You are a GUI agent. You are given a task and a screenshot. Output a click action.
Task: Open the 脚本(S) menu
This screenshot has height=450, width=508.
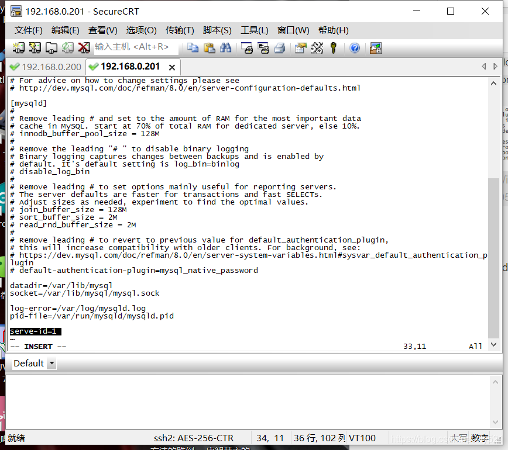pos(217,30)
